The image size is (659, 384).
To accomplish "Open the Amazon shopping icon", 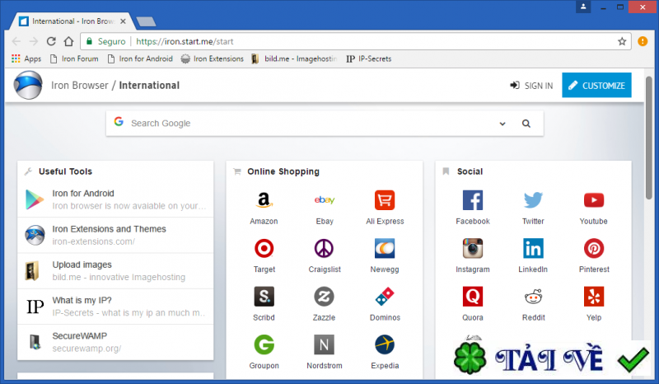I will pyautogui.click(x=264, y=200).
